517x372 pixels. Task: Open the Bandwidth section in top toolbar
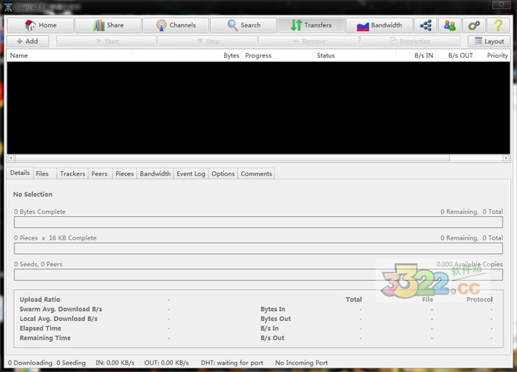pos(379,25)
